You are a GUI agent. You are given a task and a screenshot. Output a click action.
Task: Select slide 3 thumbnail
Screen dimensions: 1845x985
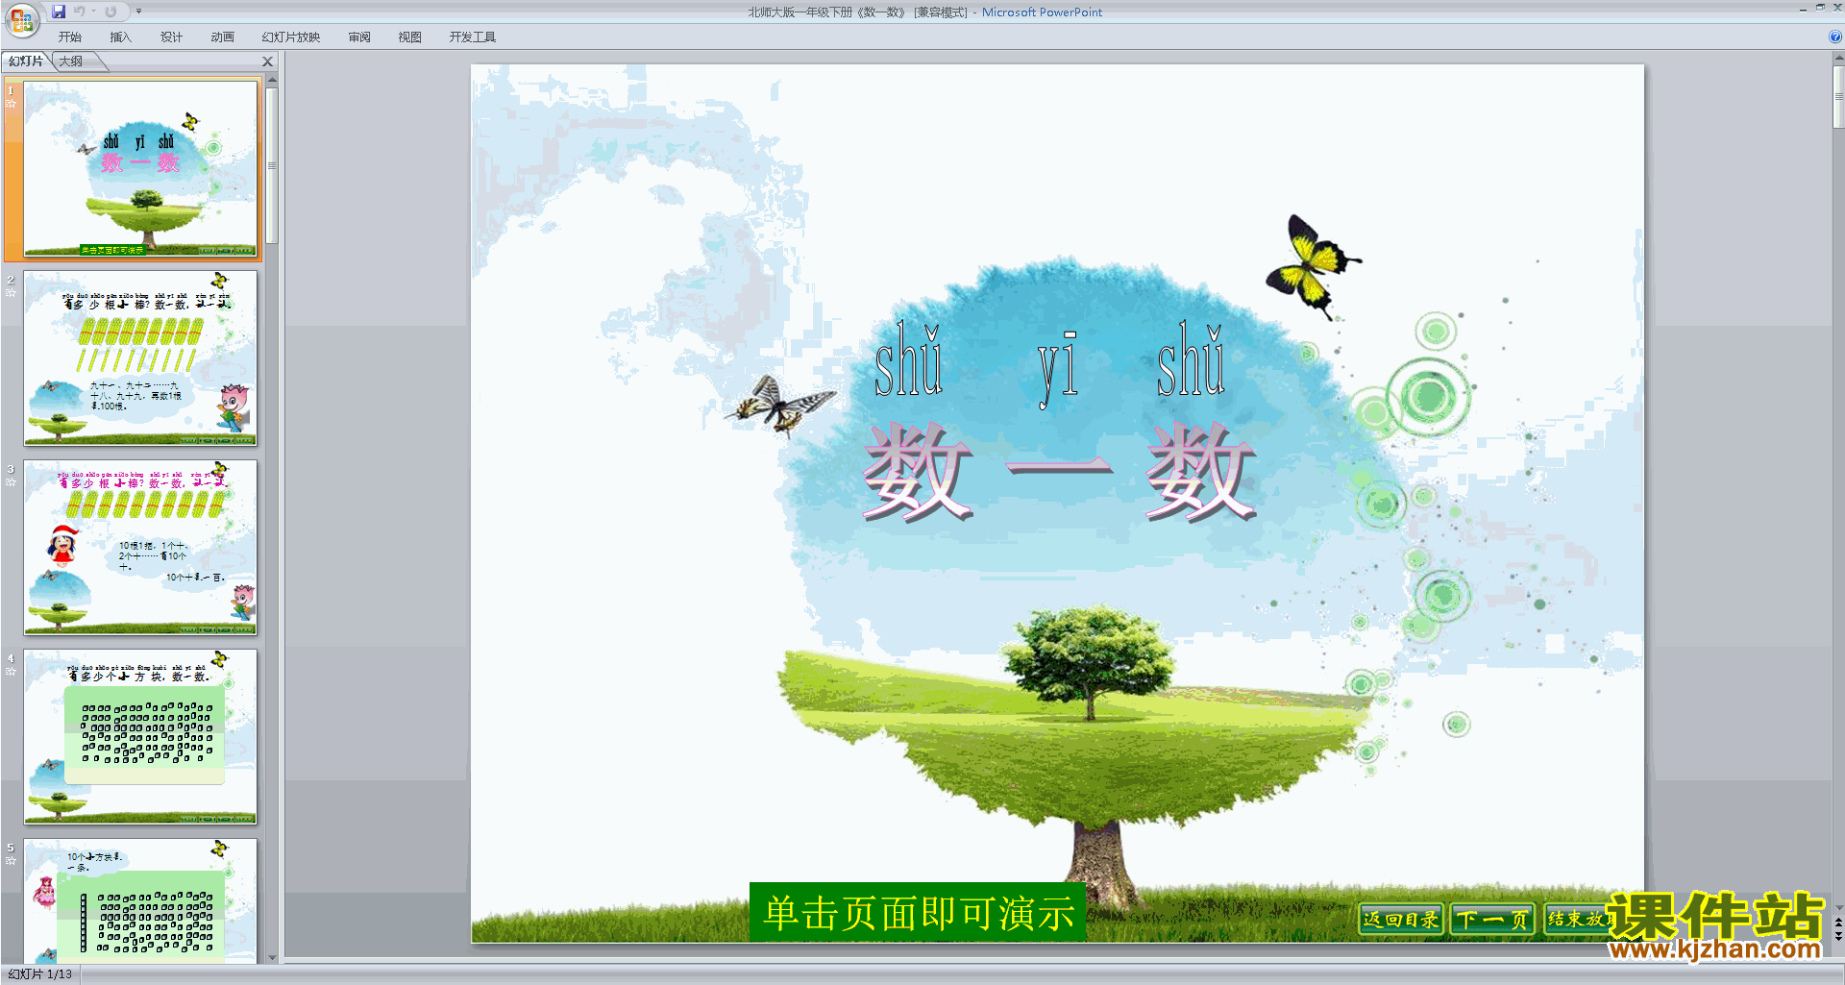(140, 547)
